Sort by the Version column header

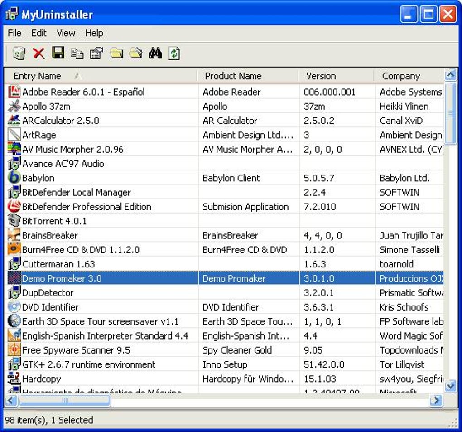[321, 76]
